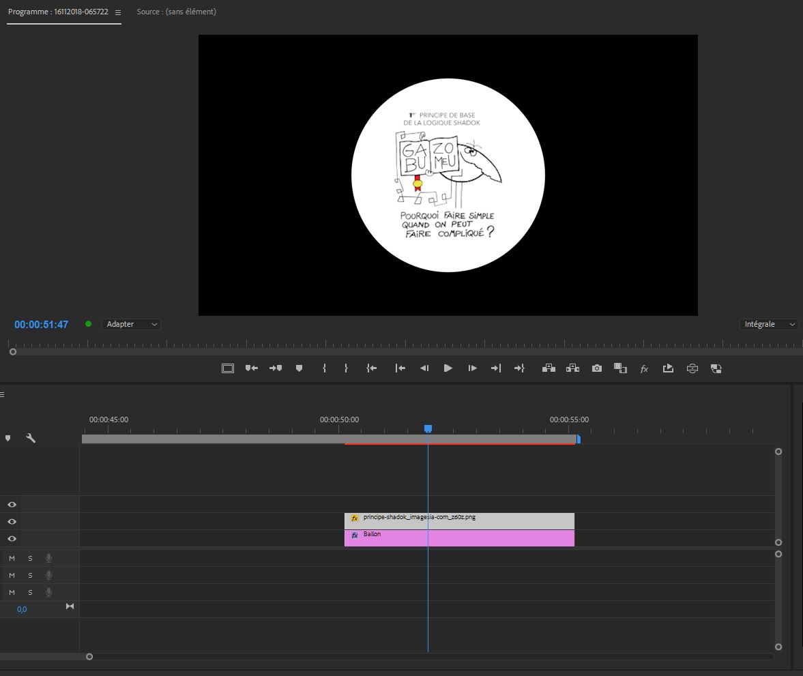Click the 00:00:51:47 timecode field
This screenshot has height=676, width=803.
point(42,325)
